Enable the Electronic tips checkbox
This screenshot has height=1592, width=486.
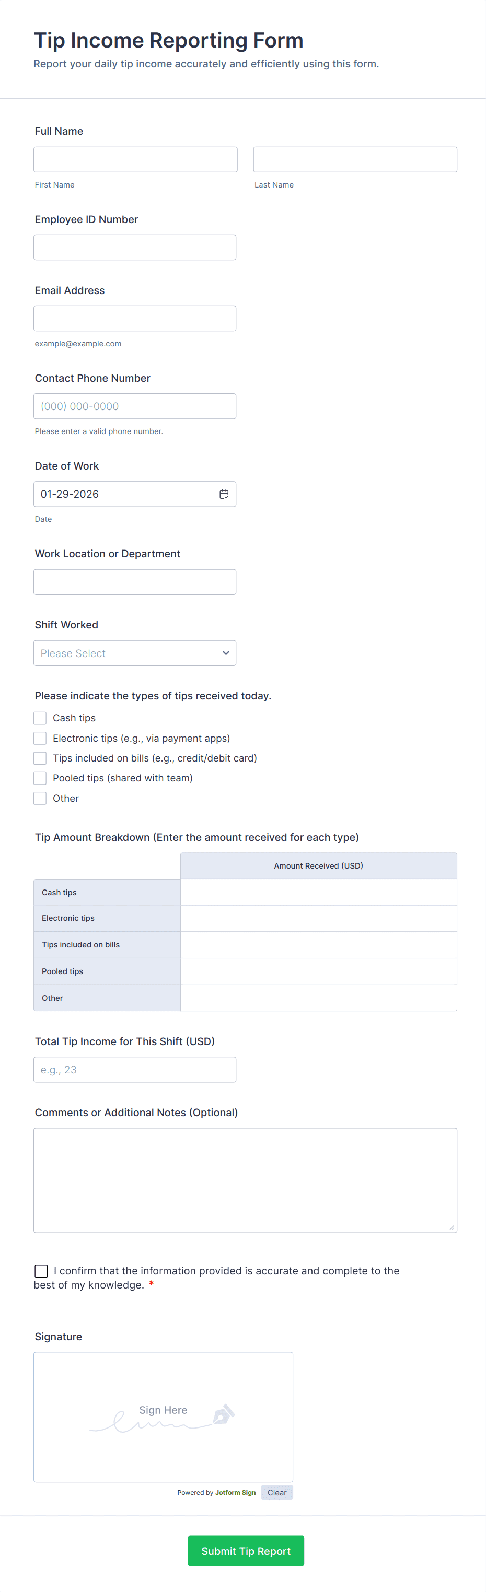pos(40,738)
